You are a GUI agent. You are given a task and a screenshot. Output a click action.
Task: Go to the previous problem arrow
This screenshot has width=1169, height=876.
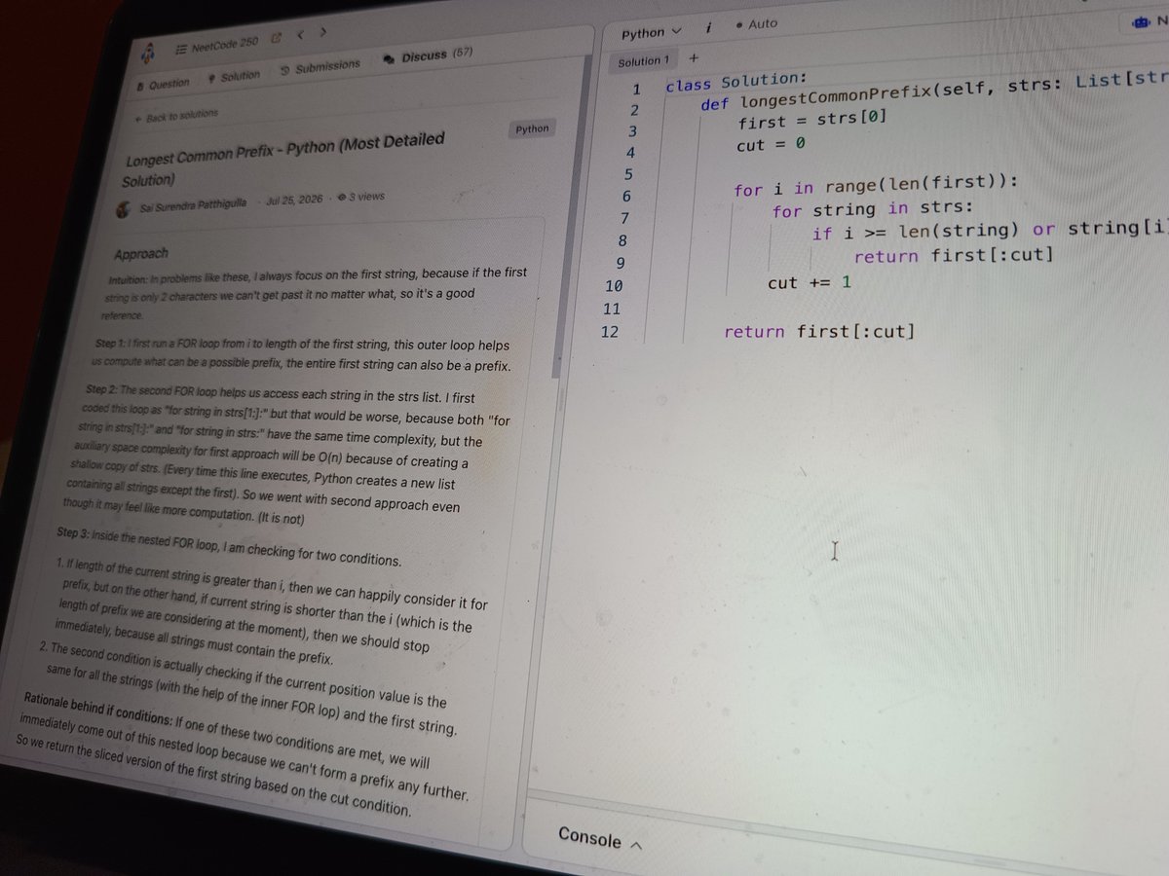click(300, 35)
